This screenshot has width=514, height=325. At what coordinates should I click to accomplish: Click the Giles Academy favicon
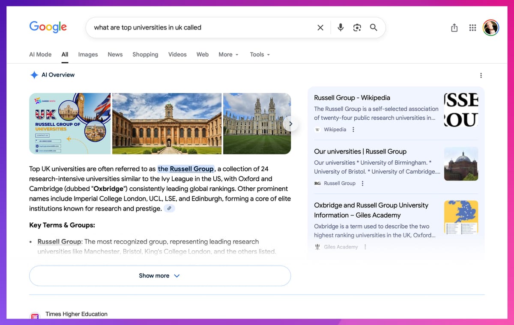(x=317, y=247)
